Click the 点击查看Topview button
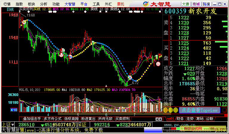The image size is (229, 134). [x=199, y=110]
